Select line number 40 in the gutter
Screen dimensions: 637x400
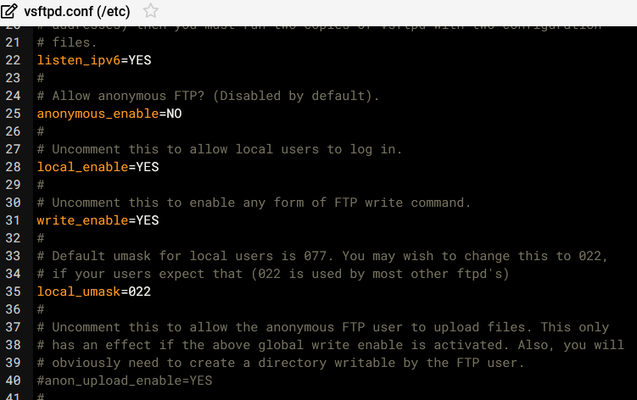[12, 381]
